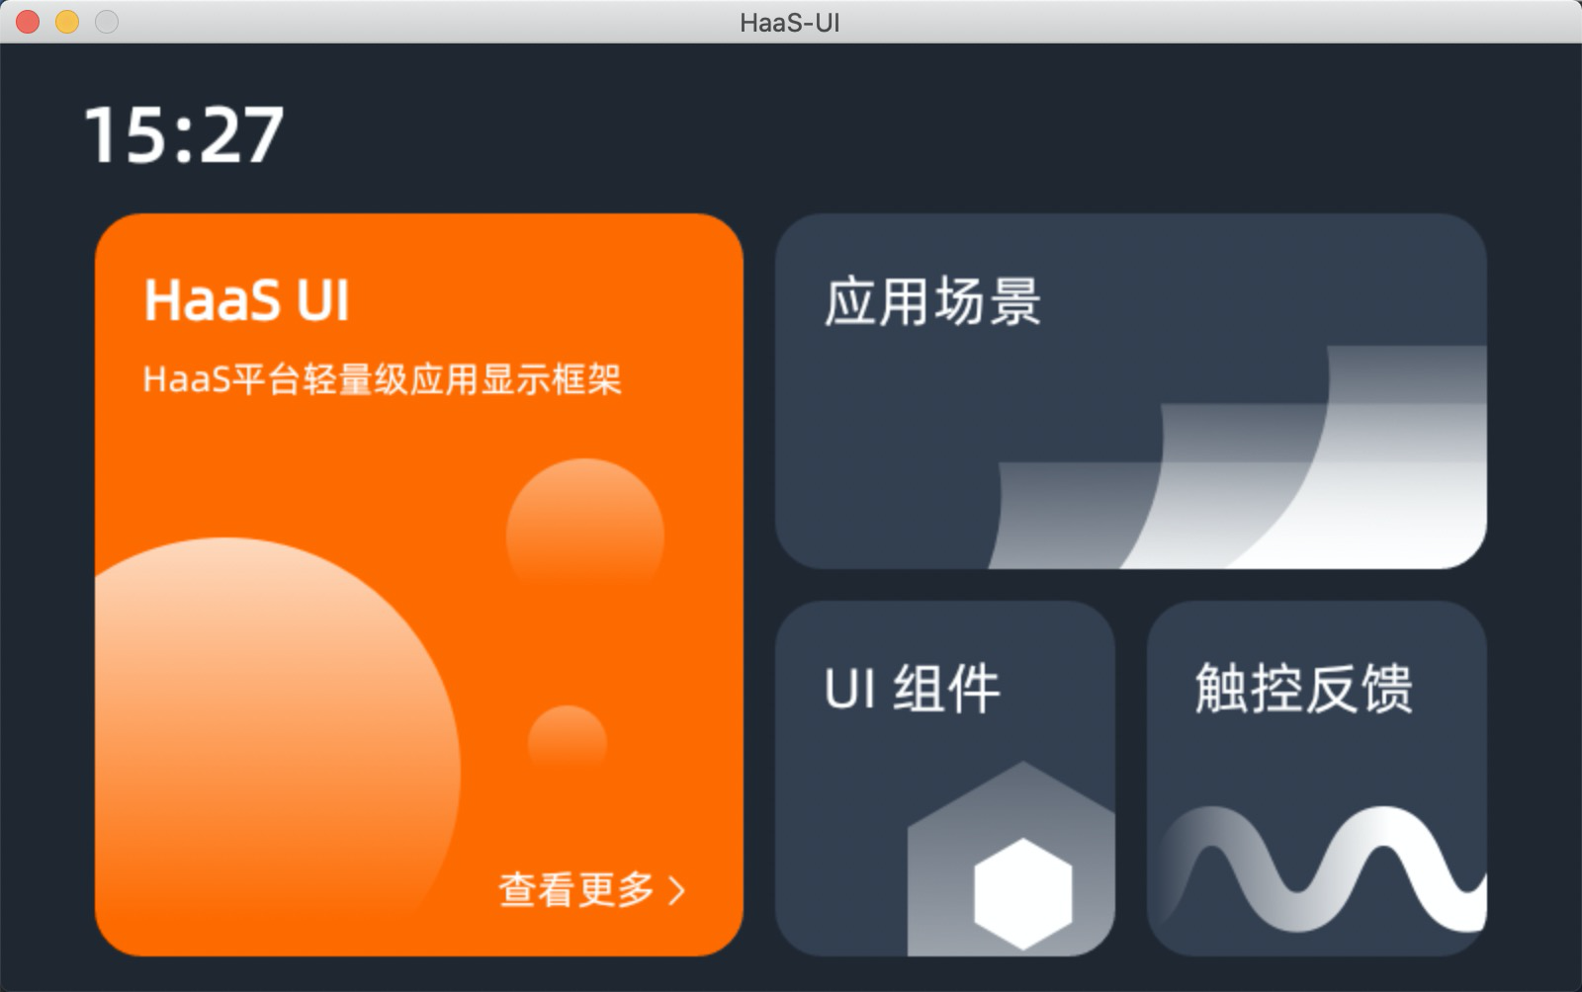
Task: Click the chevron arrow beside 查看更多
Action: pos(676,890)
